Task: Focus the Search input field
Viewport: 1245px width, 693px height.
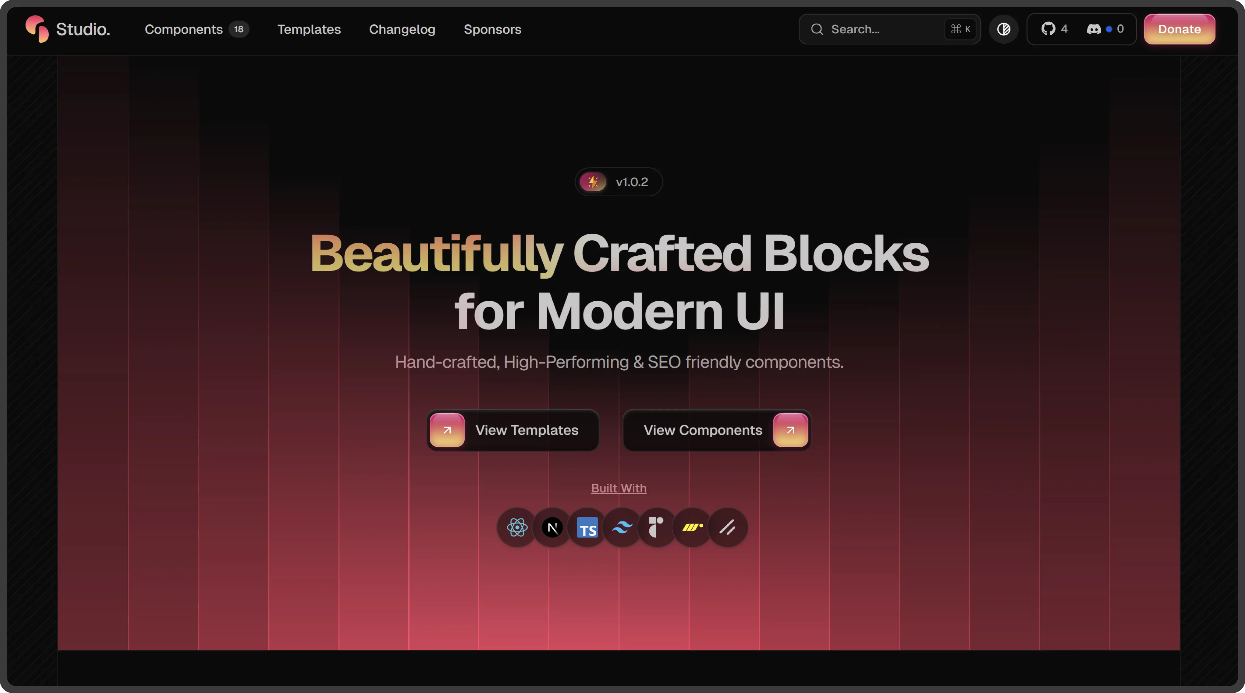Action: (x=889, y=29)
